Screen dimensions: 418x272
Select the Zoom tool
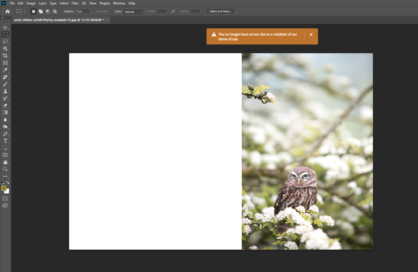pos(5,169)
